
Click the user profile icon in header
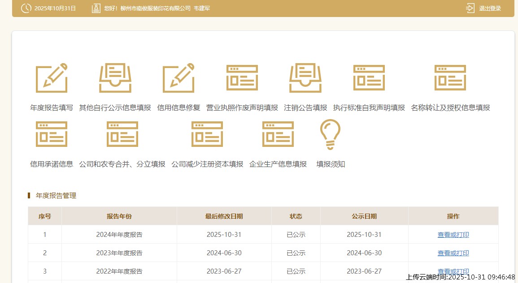point(96,9)
